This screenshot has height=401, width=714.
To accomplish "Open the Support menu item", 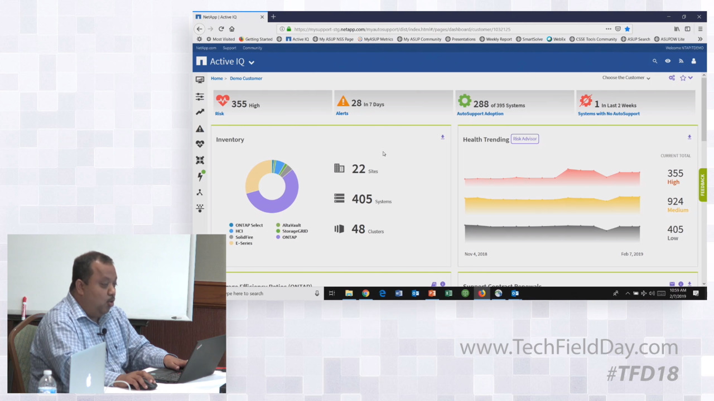I will (x=229, y=48).
